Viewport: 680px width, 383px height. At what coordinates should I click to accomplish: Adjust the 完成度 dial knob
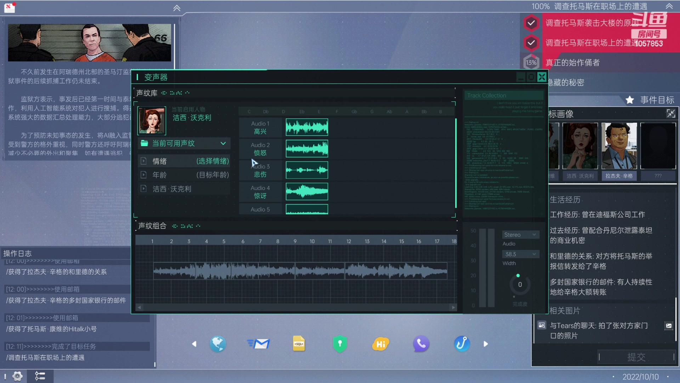point(520,284)
